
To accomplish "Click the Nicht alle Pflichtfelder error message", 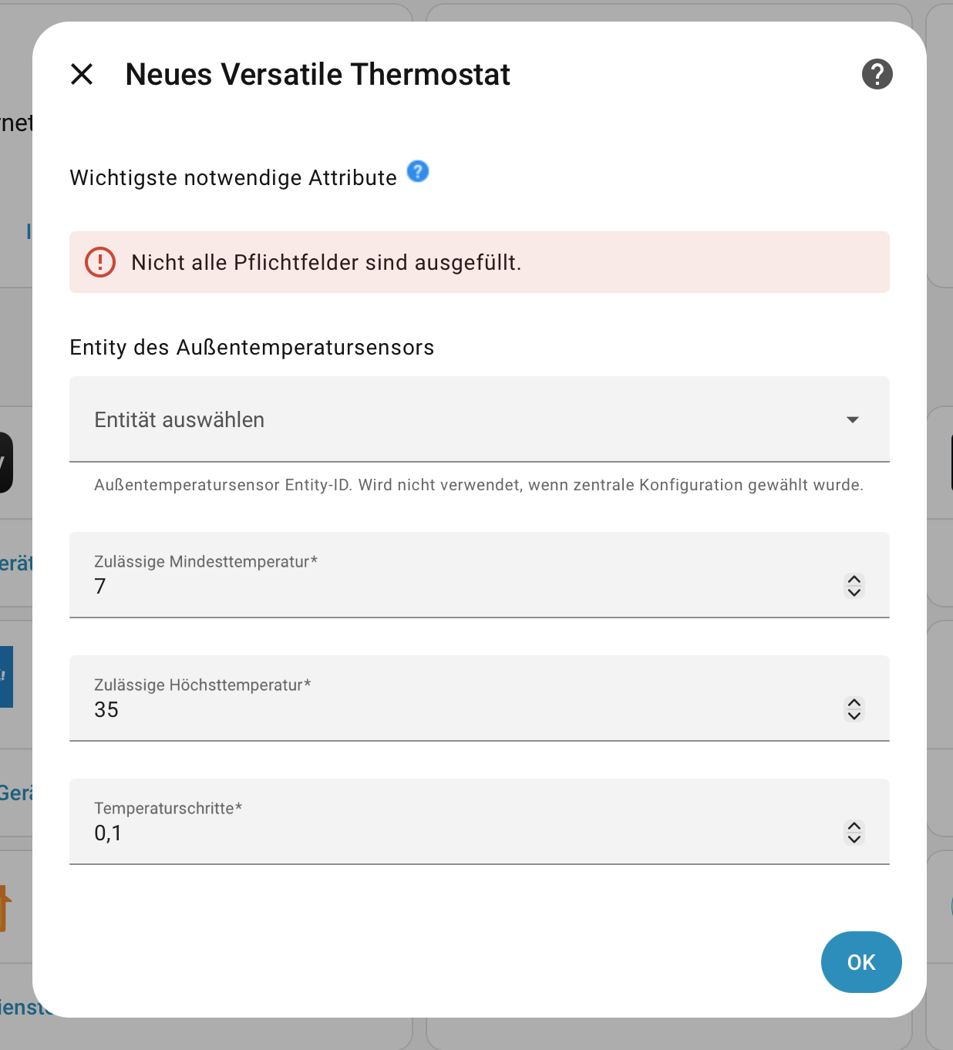I will 326,262.
